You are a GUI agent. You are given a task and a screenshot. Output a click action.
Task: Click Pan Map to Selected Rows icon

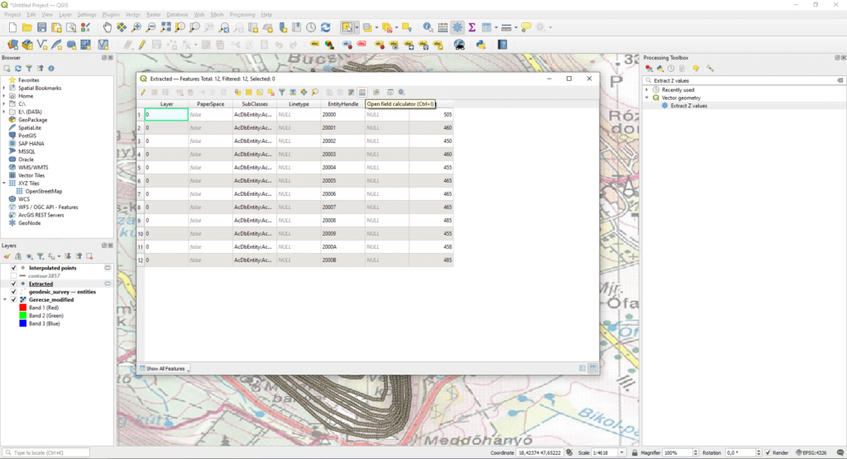[304, 93]
